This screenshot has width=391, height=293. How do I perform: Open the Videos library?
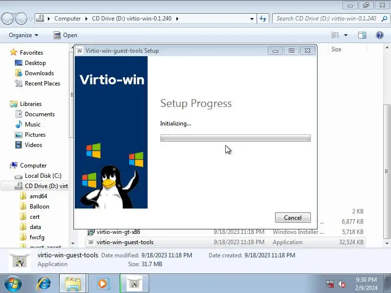[33, 145]
